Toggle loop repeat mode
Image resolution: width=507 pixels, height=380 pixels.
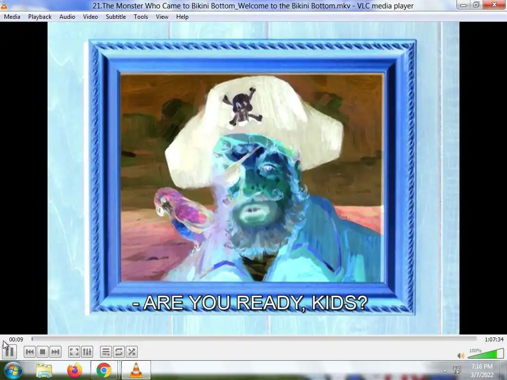point(119,352)
